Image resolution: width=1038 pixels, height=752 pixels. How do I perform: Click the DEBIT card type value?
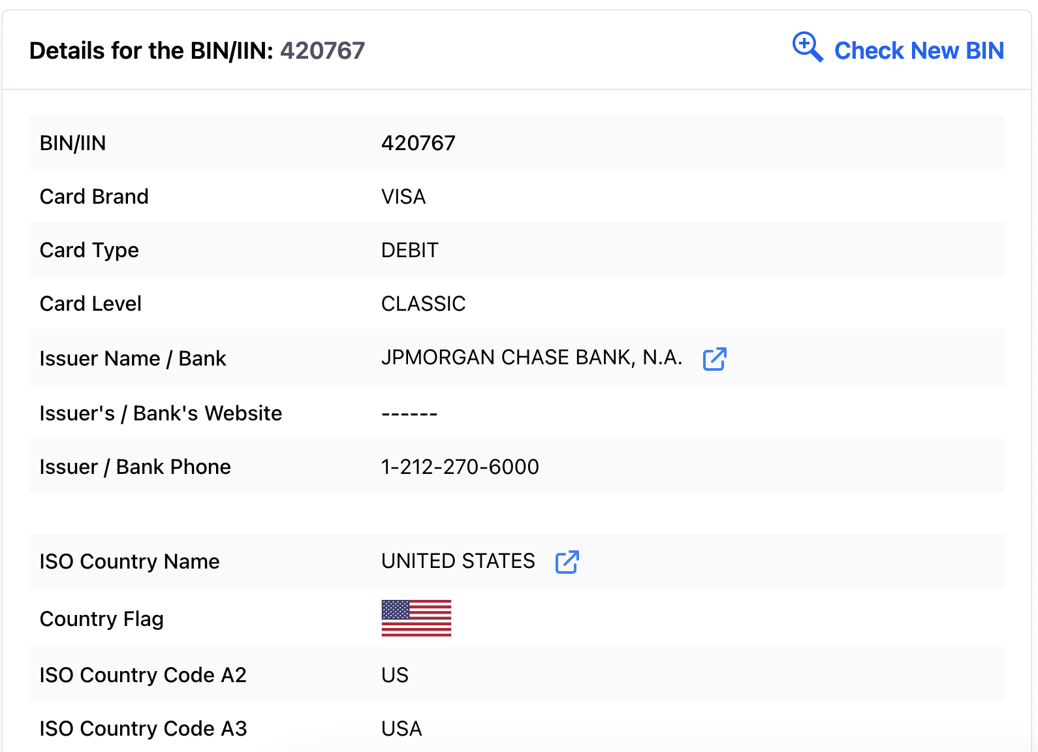409,250
